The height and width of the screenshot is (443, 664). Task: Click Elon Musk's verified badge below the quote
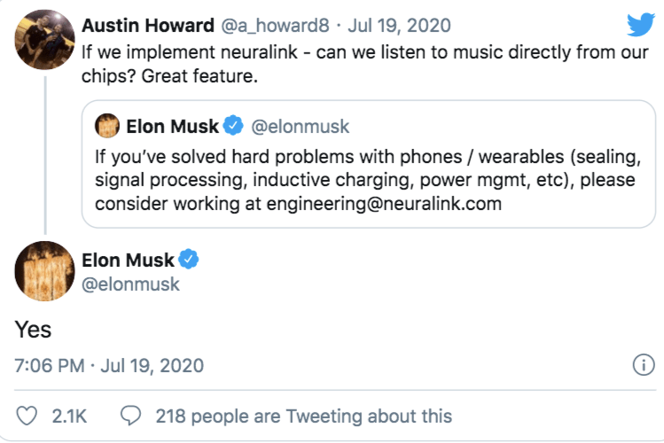point(189,260)
